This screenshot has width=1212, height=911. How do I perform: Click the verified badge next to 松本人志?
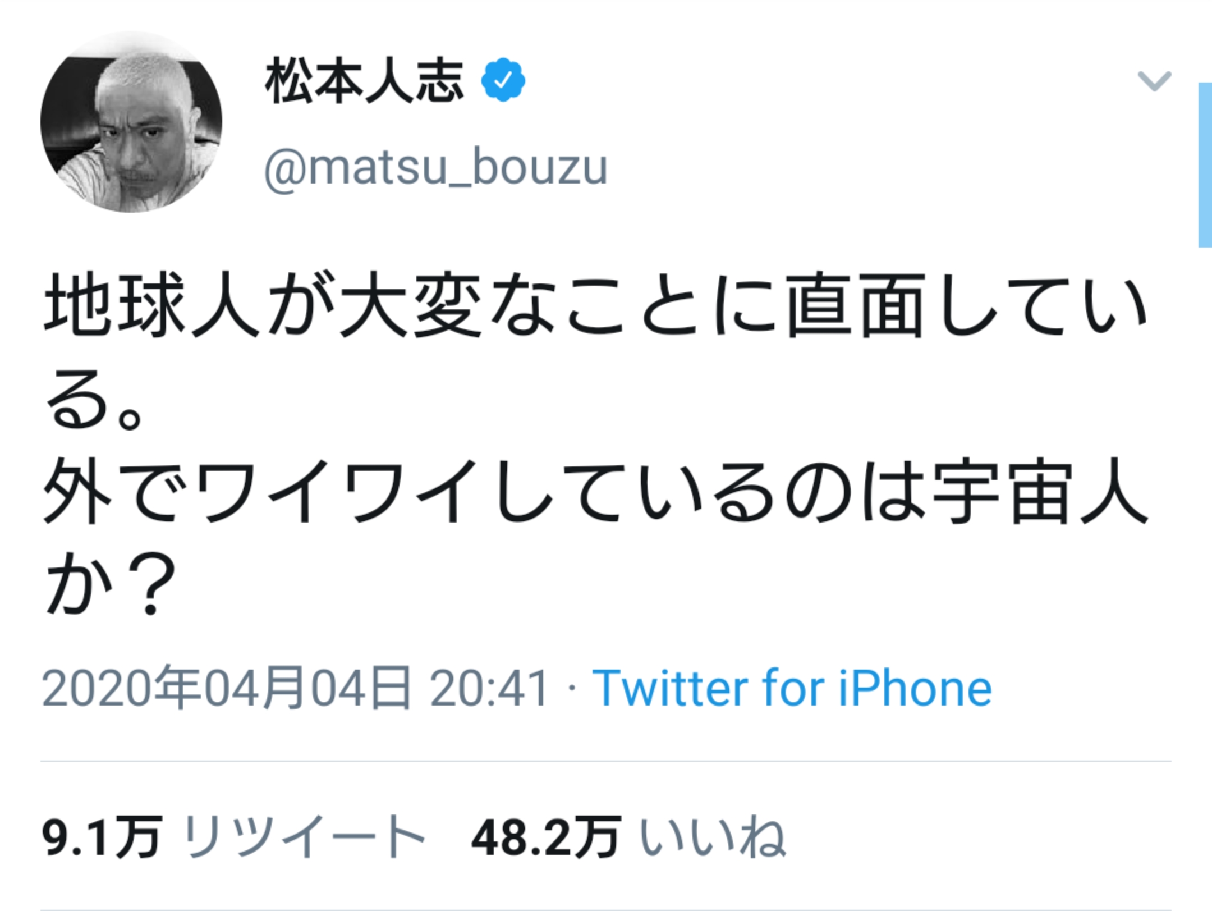(503, 80)
